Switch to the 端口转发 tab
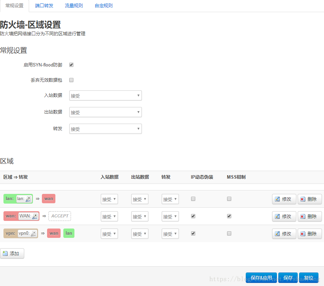The width and height of the screenshot is (324, 286). [44, 6]
